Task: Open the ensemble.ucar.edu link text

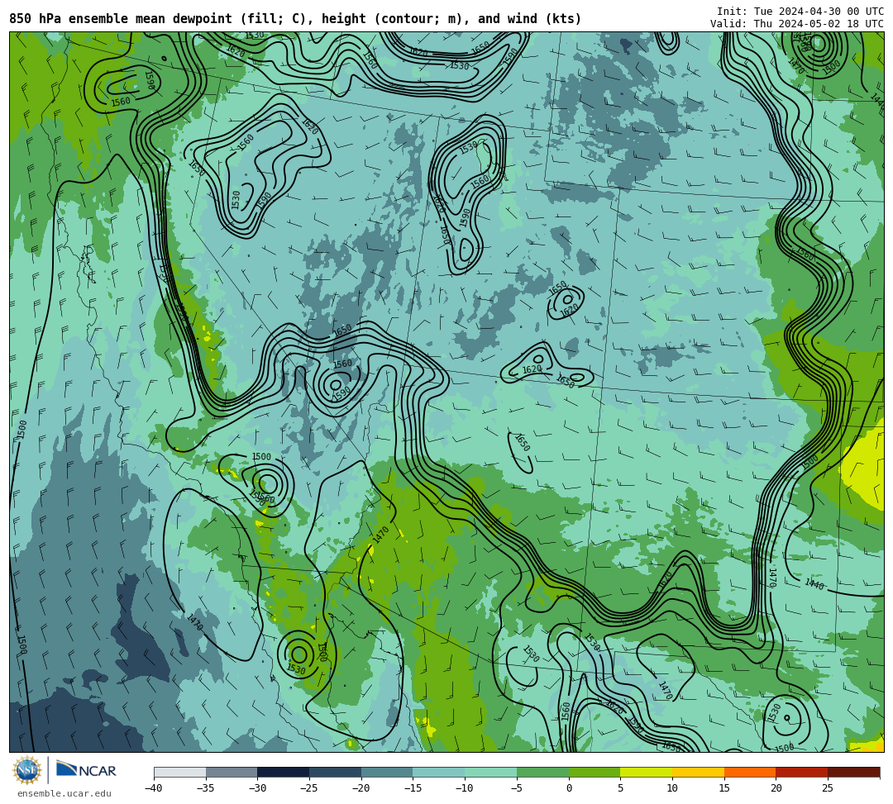Action: pos(64,793)
